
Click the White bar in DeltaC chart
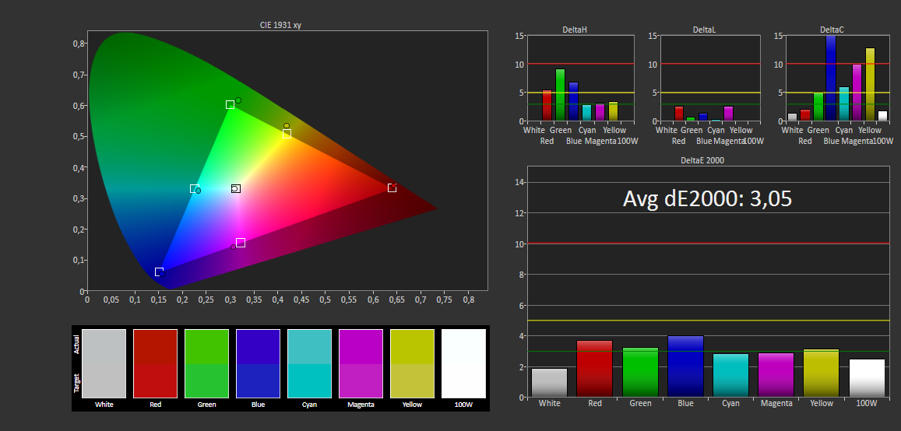pos(793,117)
